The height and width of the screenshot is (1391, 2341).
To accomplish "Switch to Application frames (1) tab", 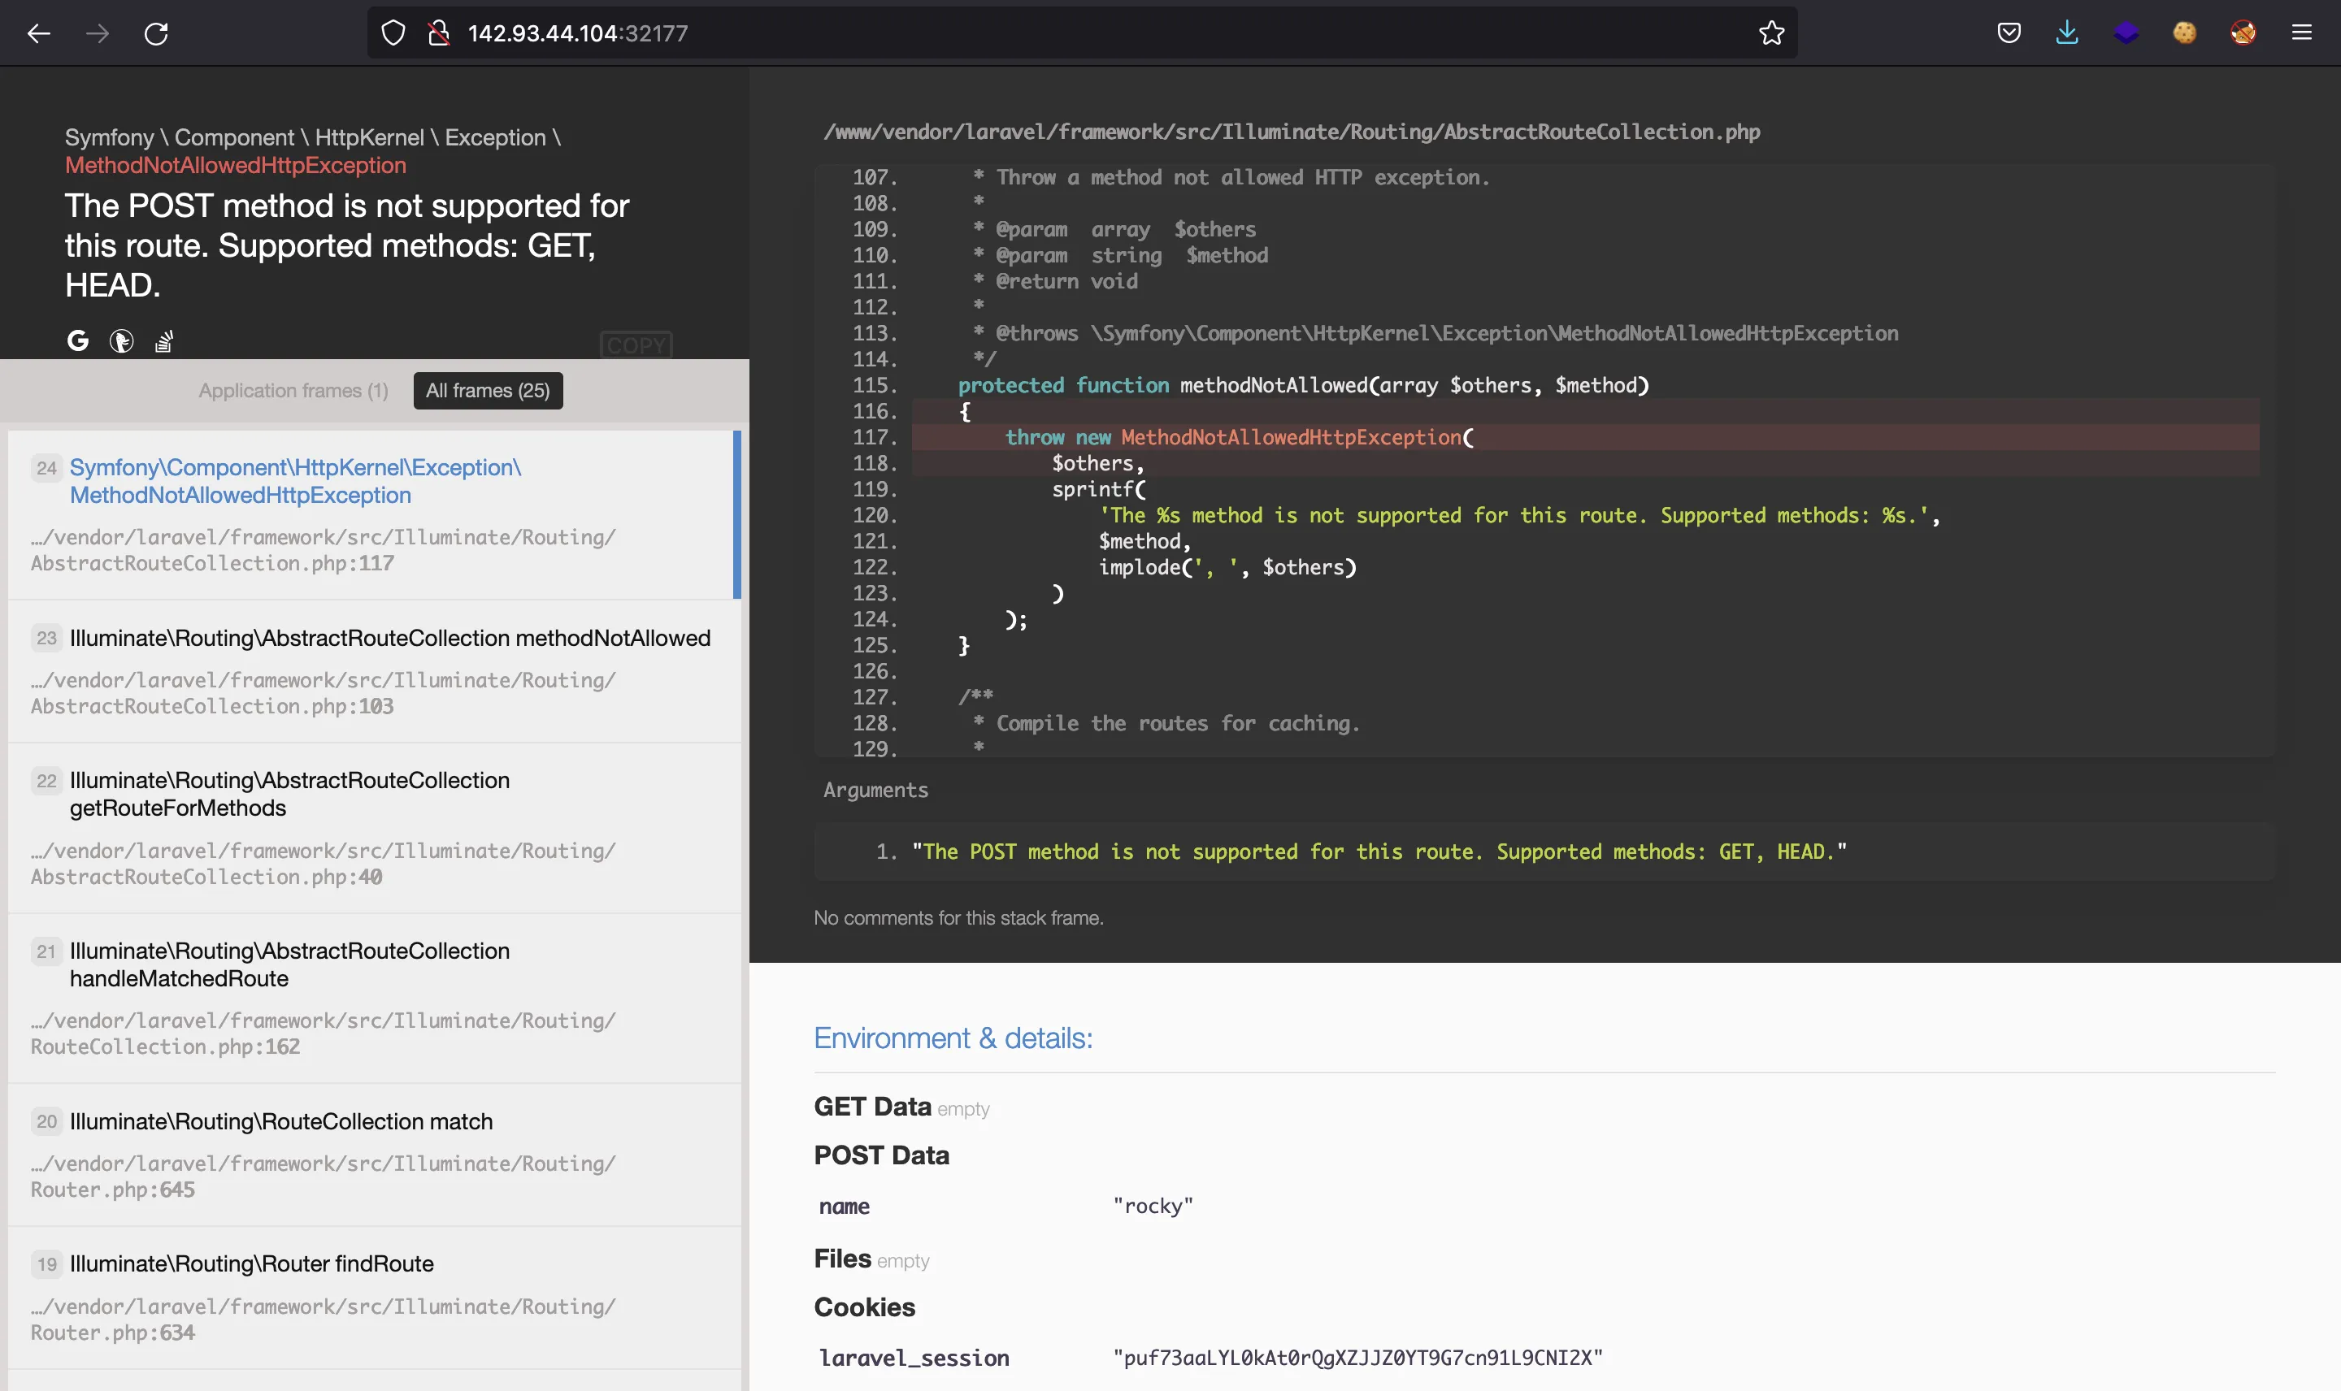I will 293,391.
